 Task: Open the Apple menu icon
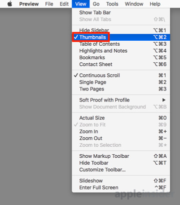[x=10, y=4]
